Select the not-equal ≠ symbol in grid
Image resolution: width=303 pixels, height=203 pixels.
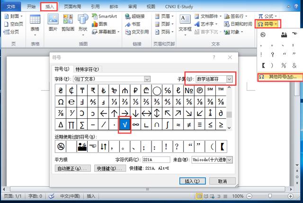click(x=189, y=125)
